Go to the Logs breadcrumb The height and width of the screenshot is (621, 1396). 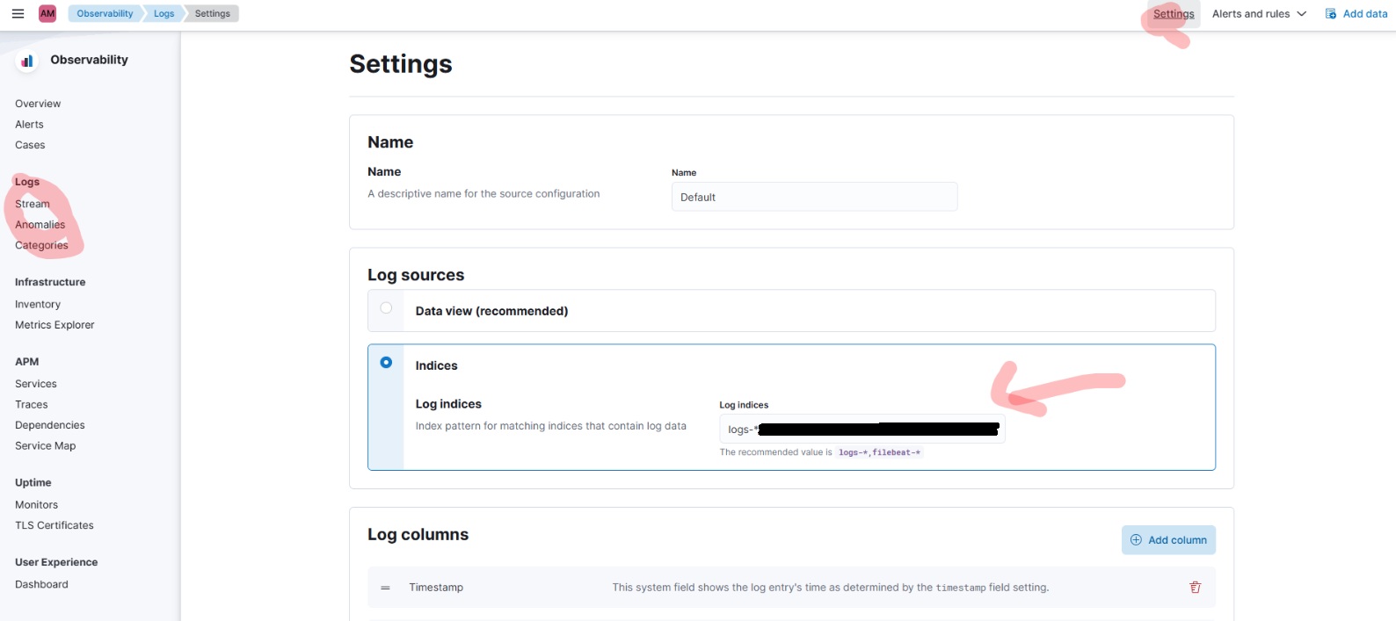click(164, 13)
